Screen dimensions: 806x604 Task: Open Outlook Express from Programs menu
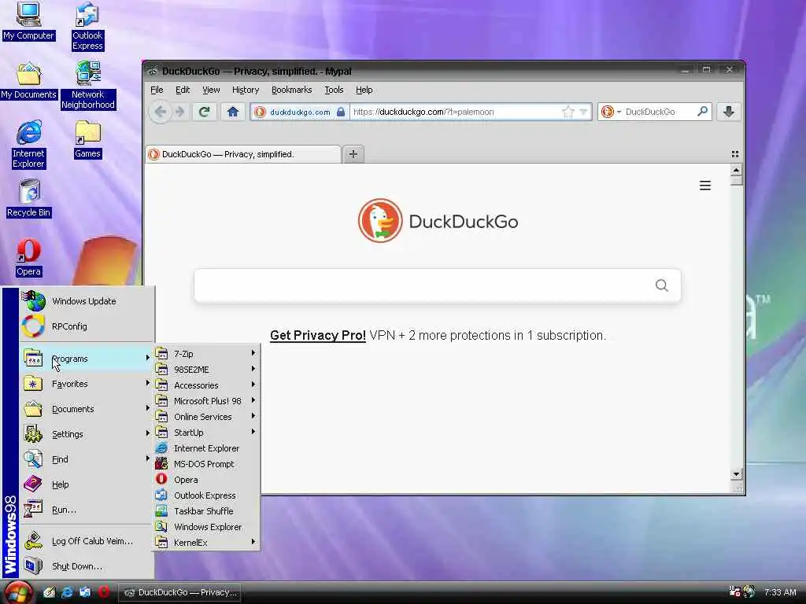click(206, 495)
